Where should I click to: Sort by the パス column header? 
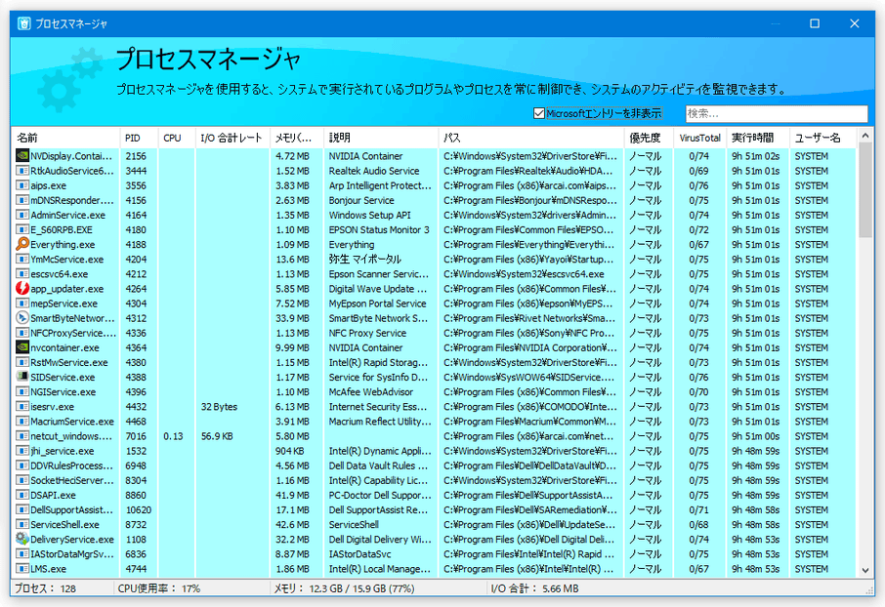point(531,138)
